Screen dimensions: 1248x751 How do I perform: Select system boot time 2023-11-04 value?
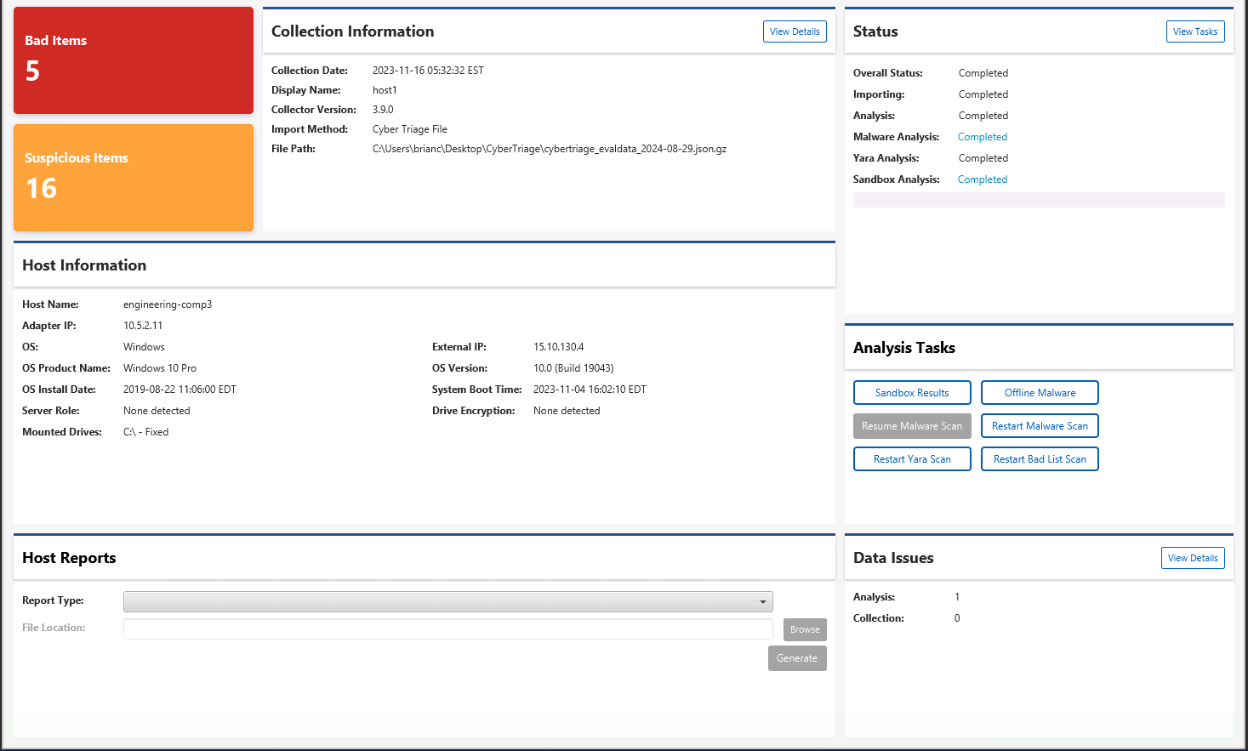[x=590, y=390]
